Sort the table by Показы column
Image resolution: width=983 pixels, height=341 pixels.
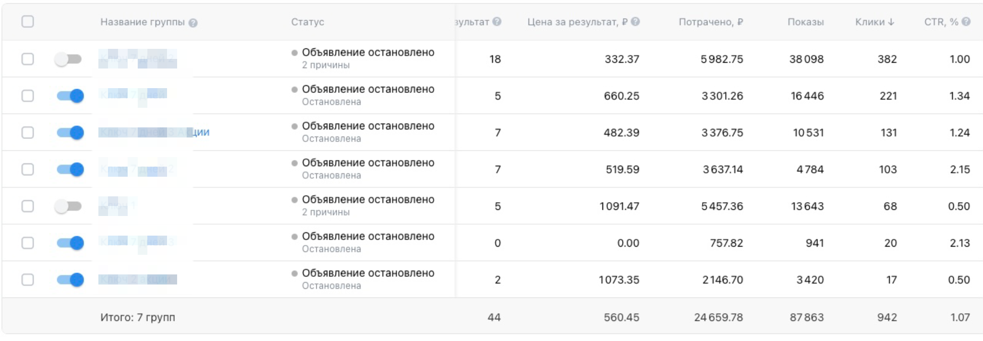[805, 22]
